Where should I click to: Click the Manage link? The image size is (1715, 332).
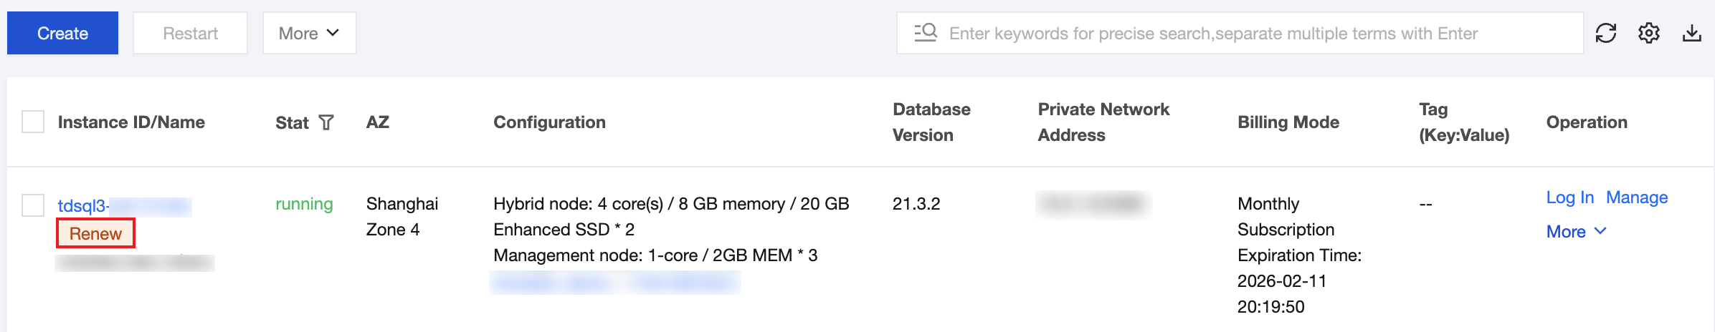click(1637, 197)
